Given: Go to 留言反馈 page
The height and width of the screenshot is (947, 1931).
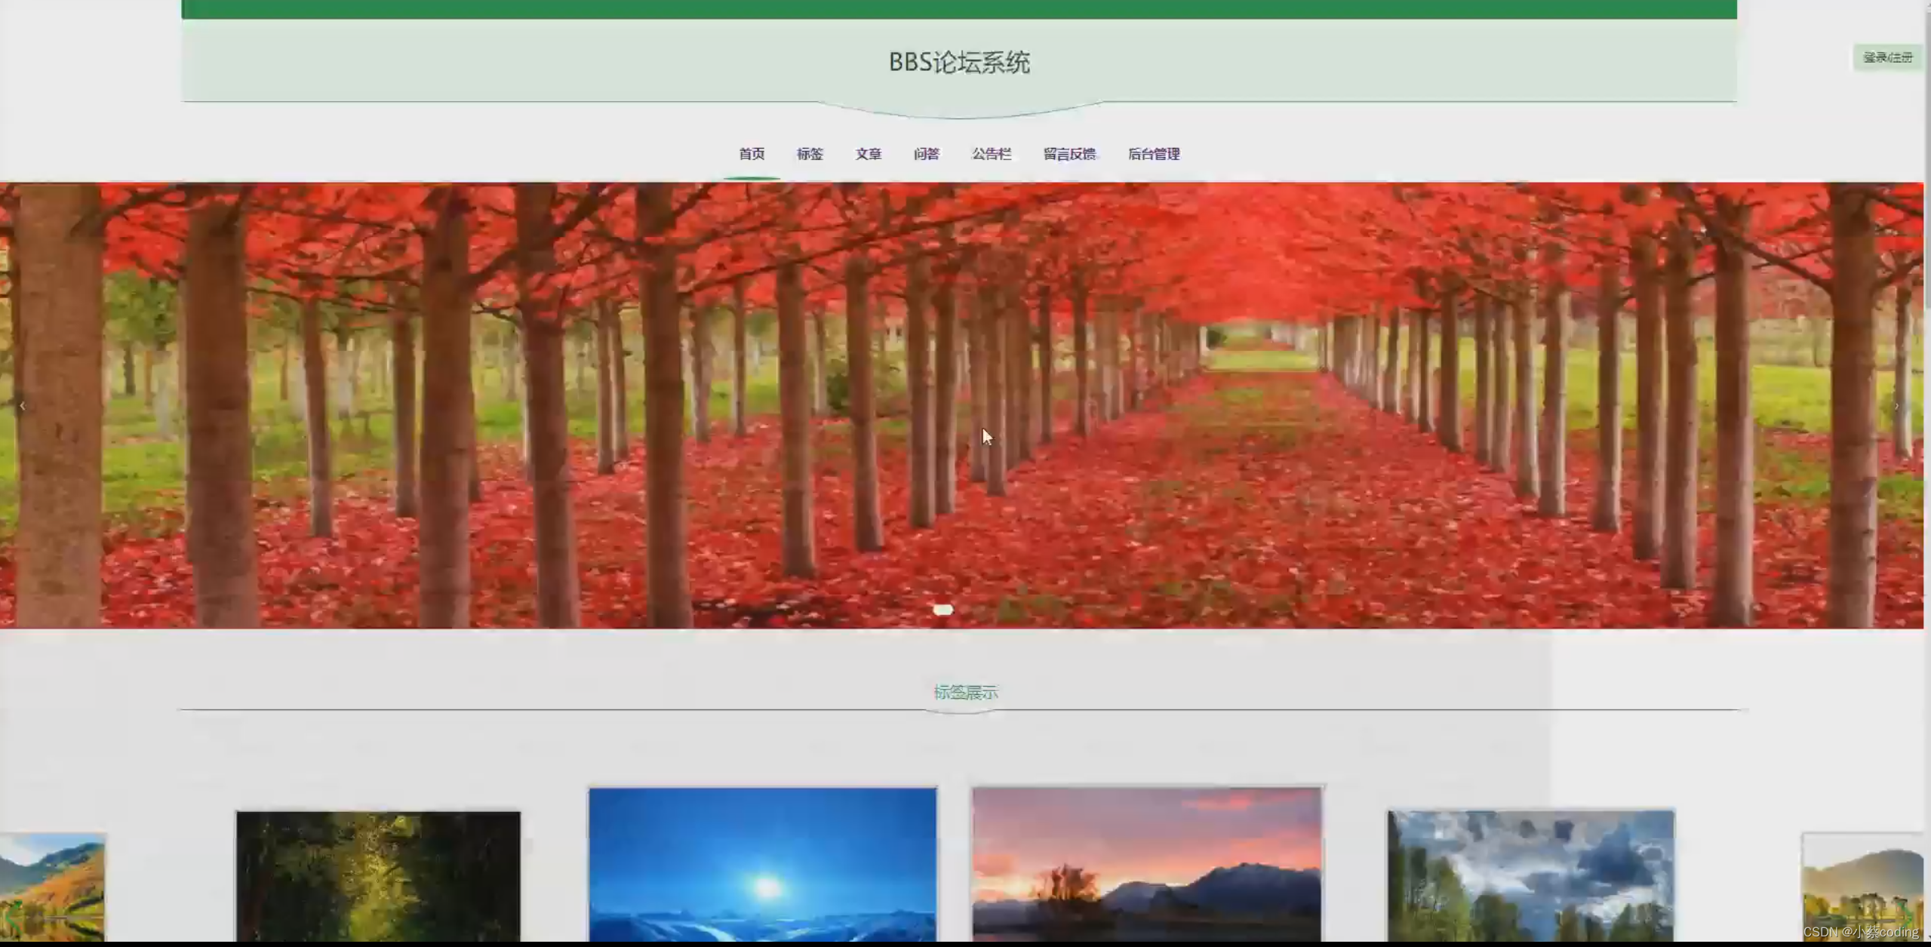Looking at the screenshot, I should [x=1069, y=154].
